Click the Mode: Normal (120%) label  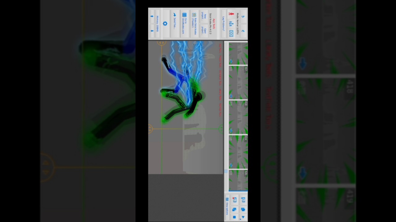[238, 23]
